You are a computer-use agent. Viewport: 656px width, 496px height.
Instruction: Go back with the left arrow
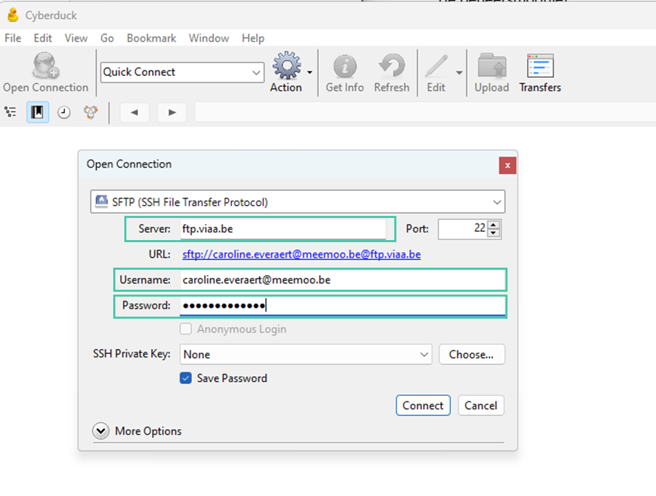click(134, 112)
